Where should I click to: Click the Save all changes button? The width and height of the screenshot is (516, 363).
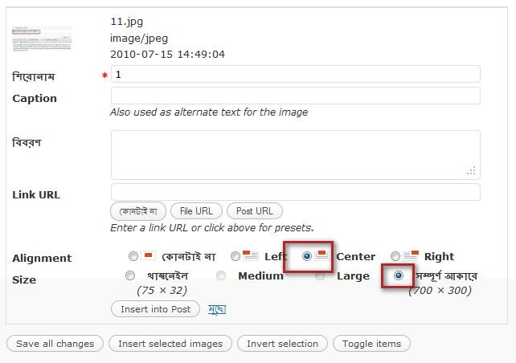[x=55, y=344]
